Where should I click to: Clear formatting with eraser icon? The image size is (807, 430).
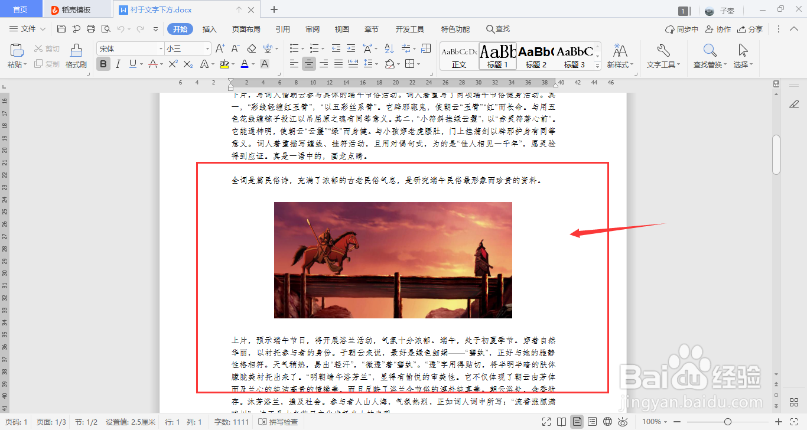click(x=251, y=48)
